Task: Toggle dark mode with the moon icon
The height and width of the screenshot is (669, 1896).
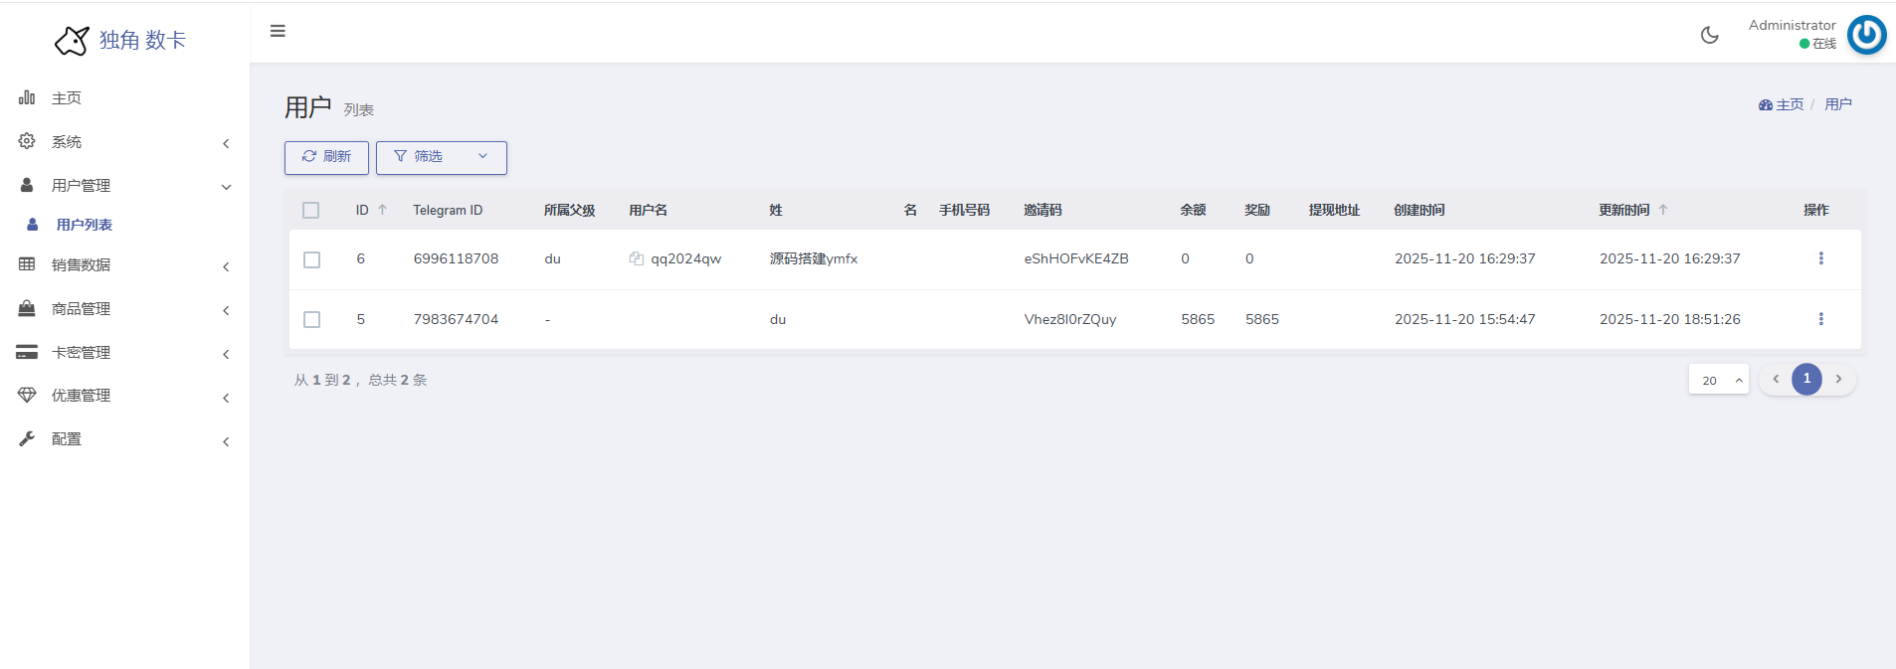Action: pyautogui.click(x=1709, y=35)
